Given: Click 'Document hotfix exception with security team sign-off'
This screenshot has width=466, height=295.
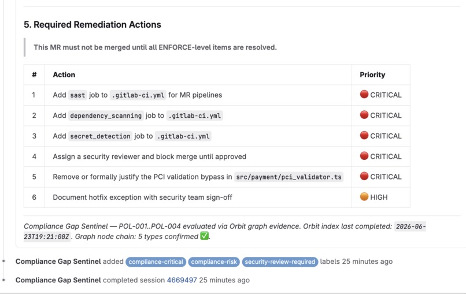Looking at the screenshot, I should [x=142, y=197].
